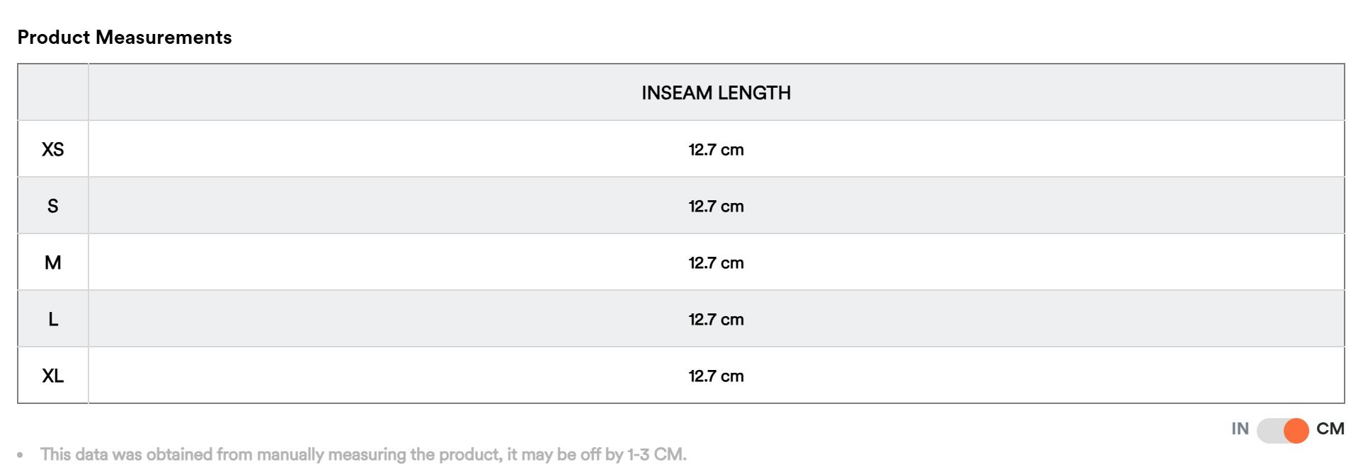The height and width of the screenshot is (474, 1363).
Task: Select the S size row label
Action: (53, 206)
